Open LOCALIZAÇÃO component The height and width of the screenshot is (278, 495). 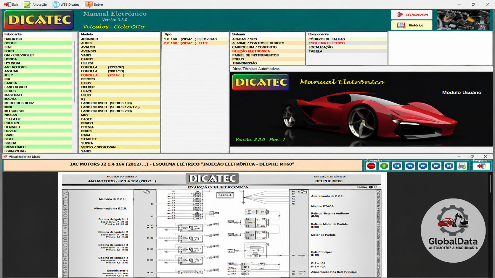click(347, 47)
